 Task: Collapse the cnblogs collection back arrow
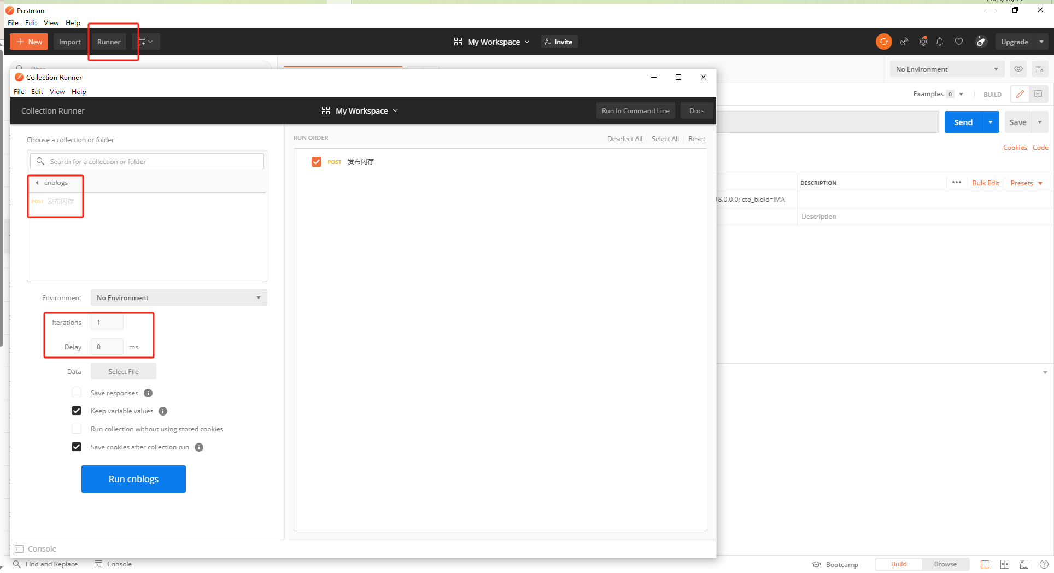click(x=37, y=183)
